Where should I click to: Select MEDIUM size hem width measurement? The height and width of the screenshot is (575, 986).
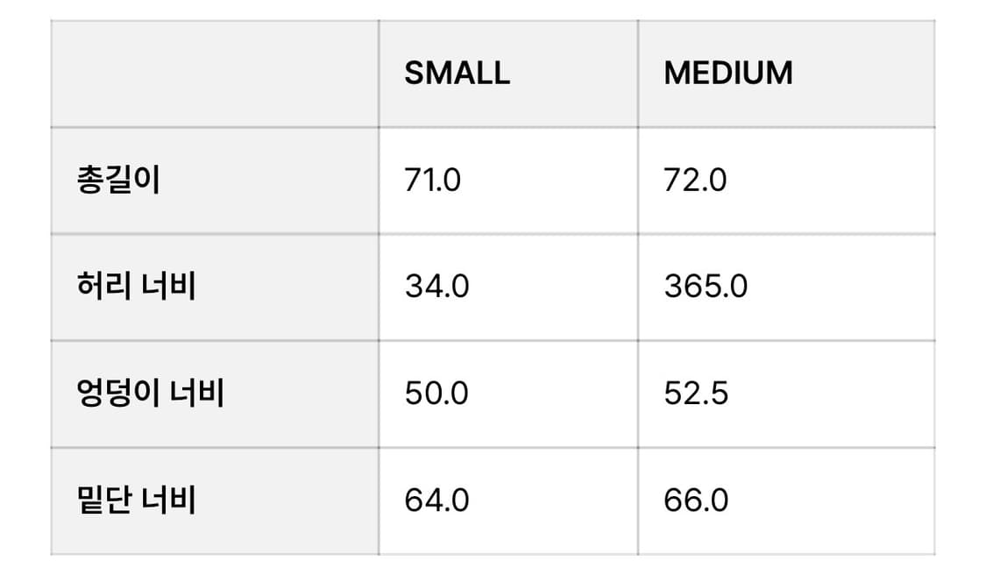click(696, 500)
